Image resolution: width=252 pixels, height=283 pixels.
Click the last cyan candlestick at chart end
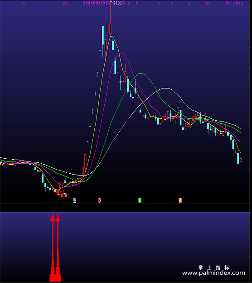(x=238, y=158)
